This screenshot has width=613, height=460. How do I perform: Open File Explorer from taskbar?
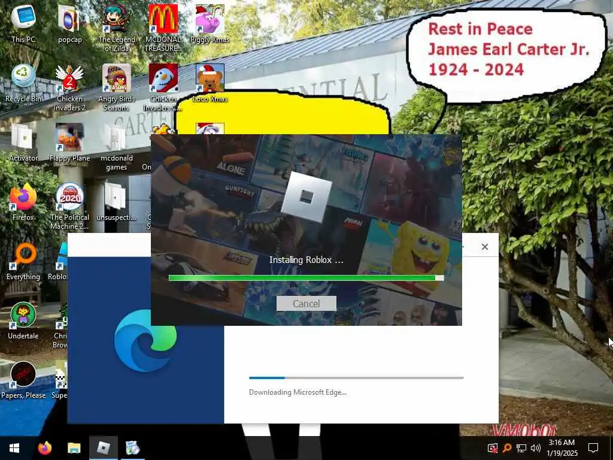click(x=74, y=448)
